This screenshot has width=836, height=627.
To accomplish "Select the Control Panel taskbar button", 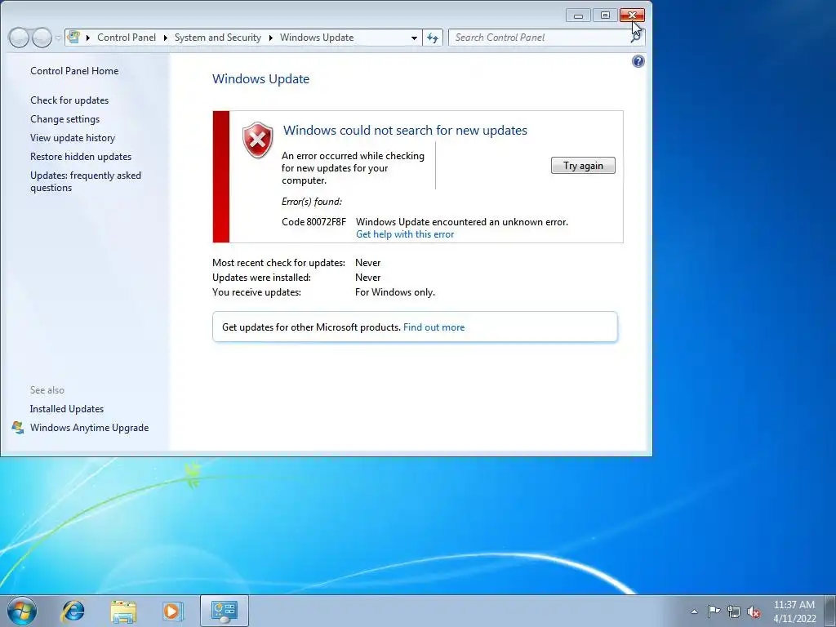I will [x=225, y=611].
